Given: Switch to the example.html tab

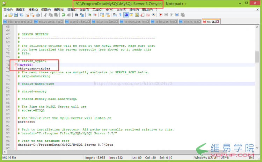Looking at the screenshot, I should coord(78,22).
